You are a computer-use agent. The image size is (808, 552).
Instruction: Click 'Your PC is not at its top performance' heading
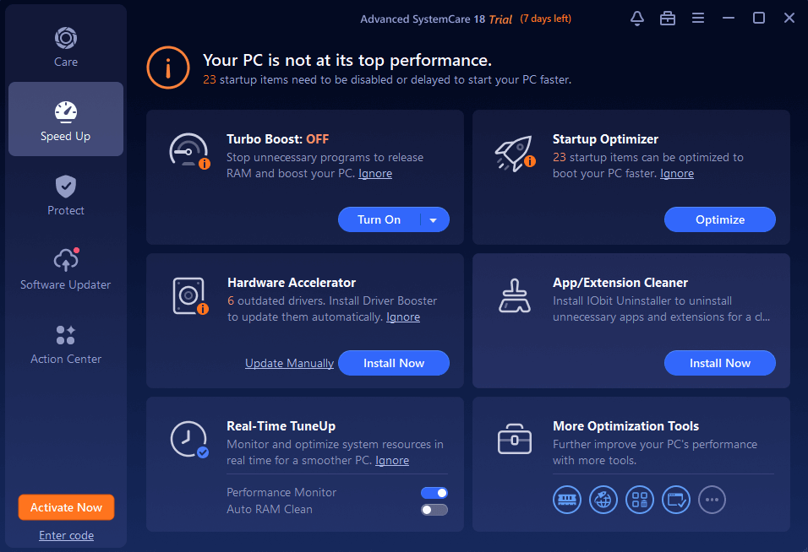pos(347,60)
